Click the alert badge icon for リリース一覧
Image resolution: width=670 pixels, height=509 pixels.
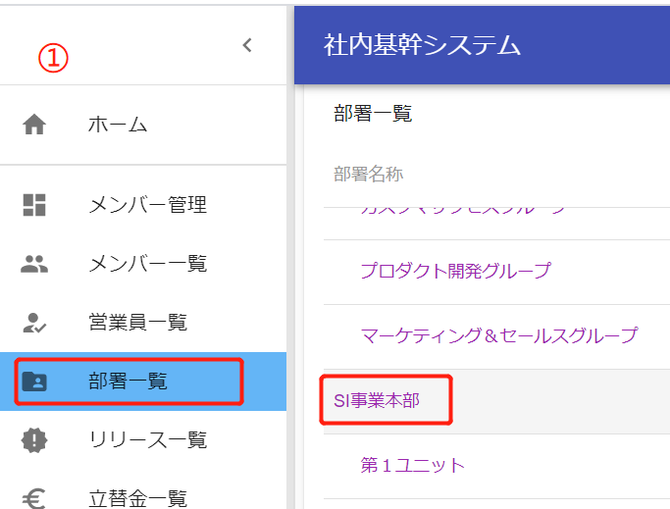(x=34, y=439)
